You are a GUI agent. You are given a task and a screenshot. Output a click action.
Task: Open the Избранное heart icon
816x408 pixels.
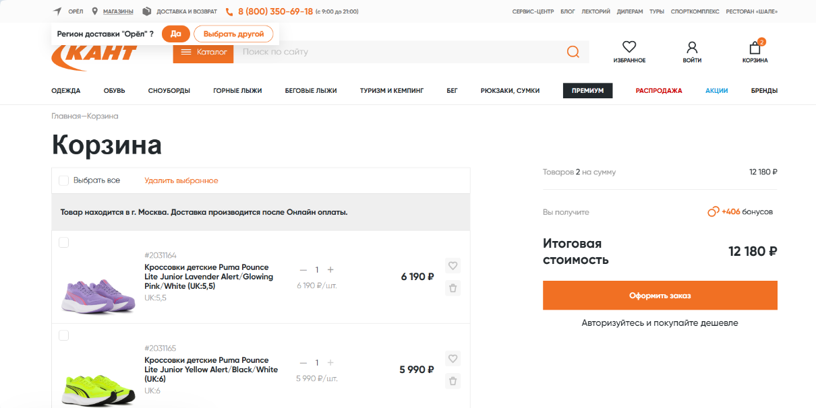(629, 47)
